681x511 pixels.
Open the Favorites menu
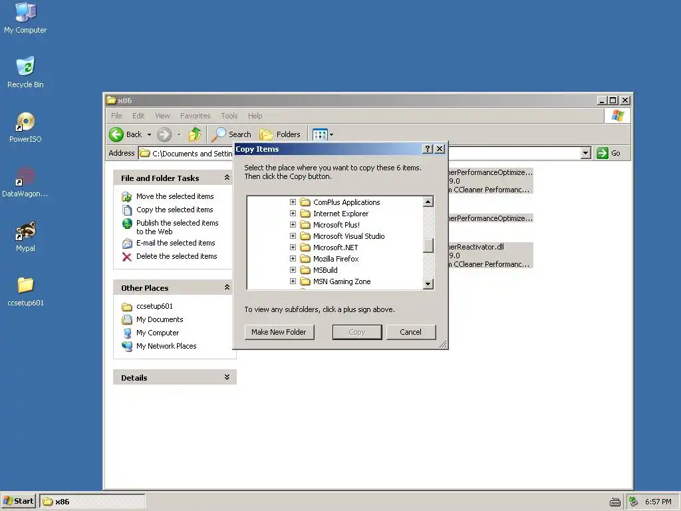[196, 116]
